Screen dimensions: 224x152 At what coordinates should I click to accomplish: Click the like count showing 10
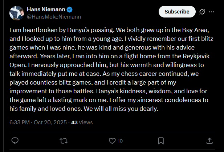[x=120, y=141]
